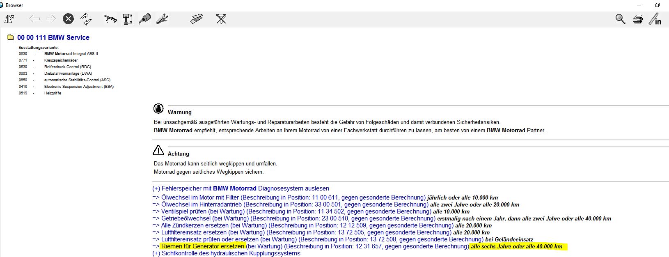This screenshot has width=669, height=257.
Task: Click the crossed-out bin icon
Action: (221, 19)
